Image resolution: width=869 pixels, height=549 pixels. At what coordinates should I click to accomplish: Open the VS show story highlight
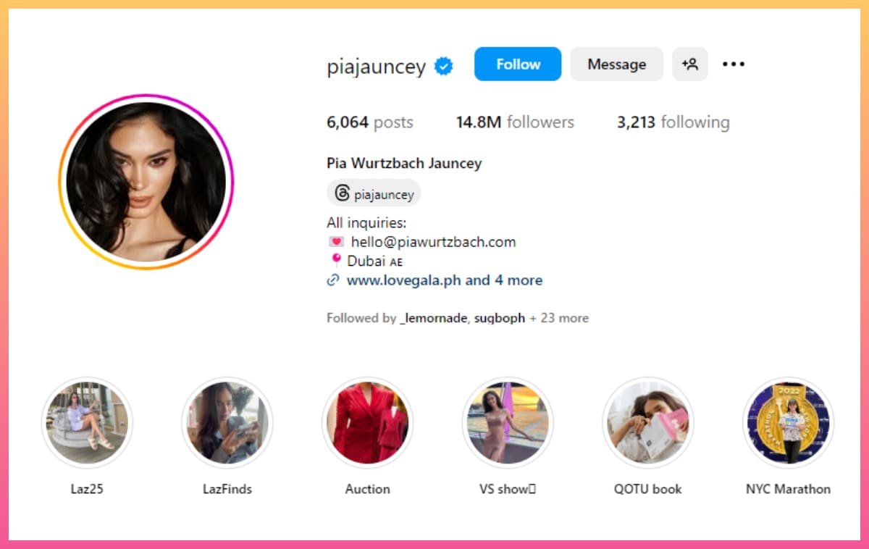pos(508,423)
